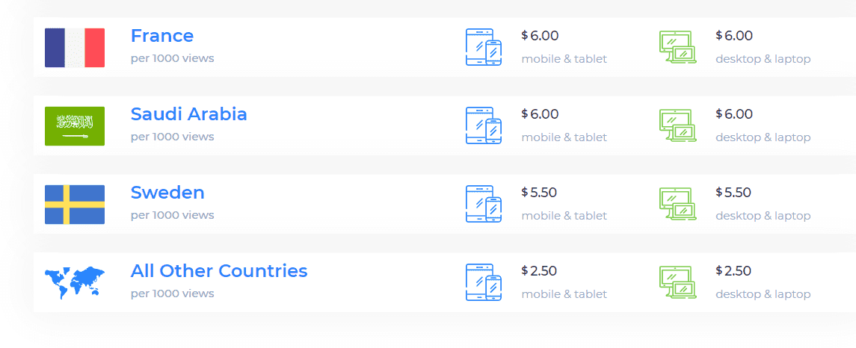Click the France flag icon
This screenshot has width=856, height=348.
point(75,48)
